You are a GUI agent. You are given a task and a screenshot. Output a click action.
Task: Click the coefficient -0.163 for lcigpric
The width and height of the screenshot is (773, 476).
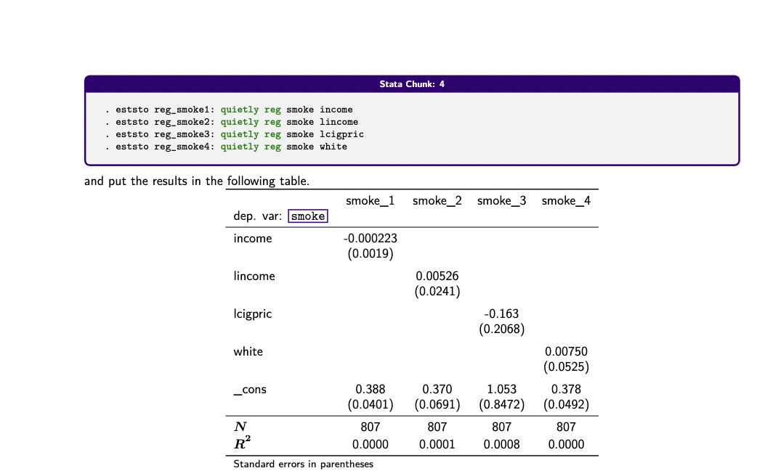[503, 313]
